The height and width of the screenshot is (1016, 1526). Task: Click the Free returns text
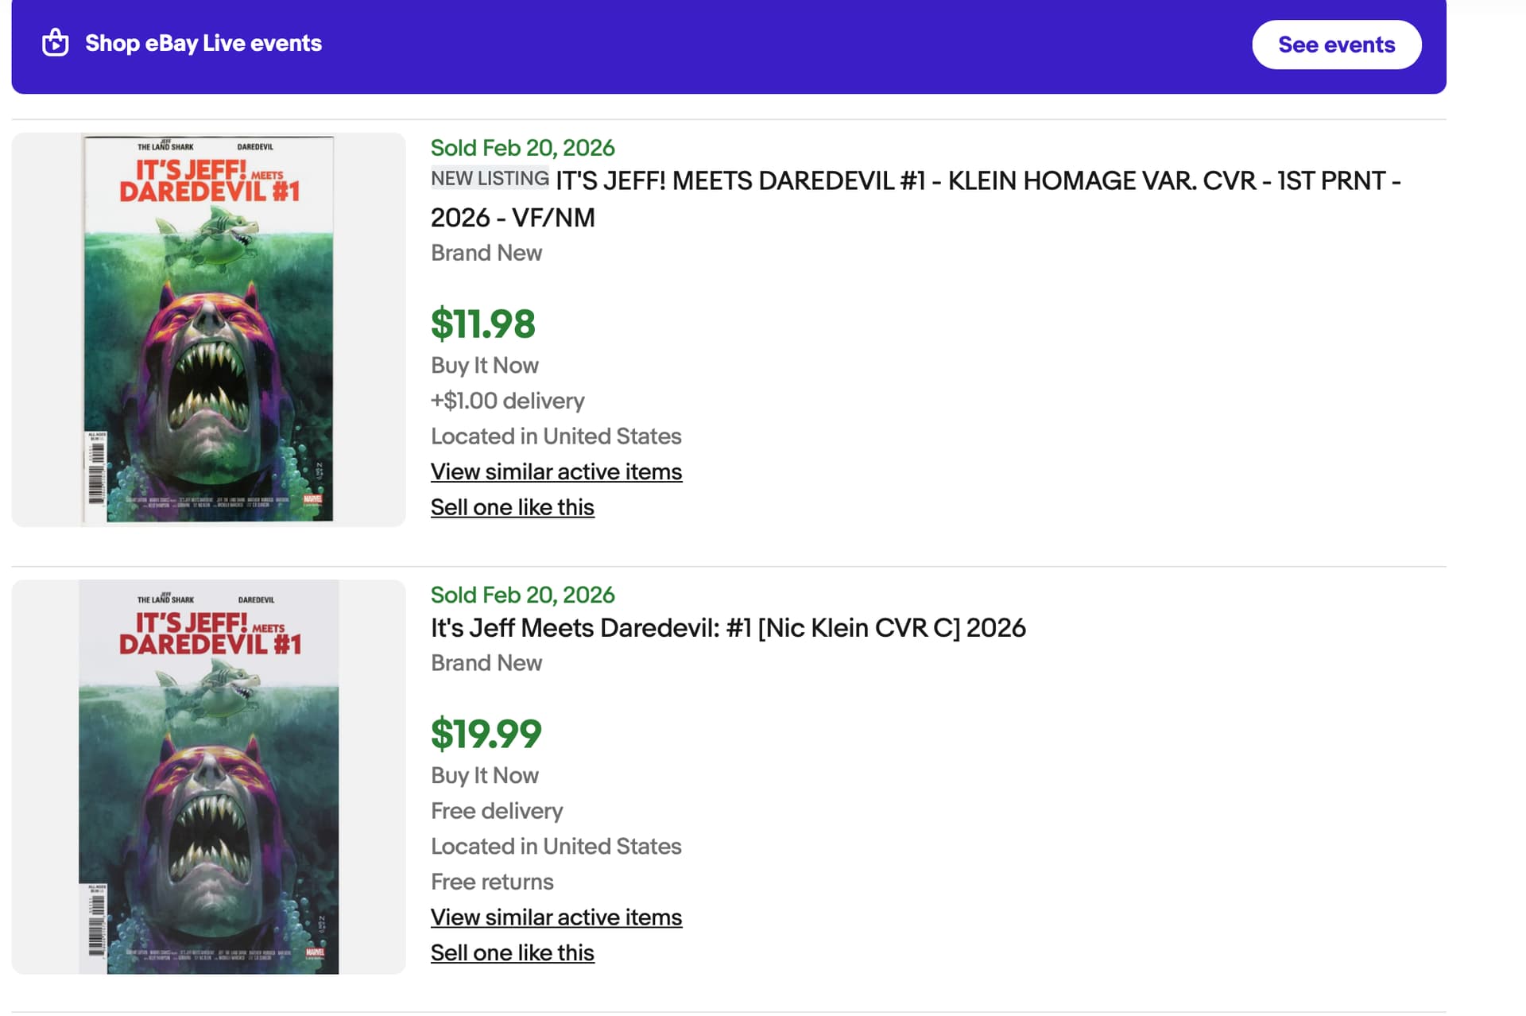click(x=491, y=882)
